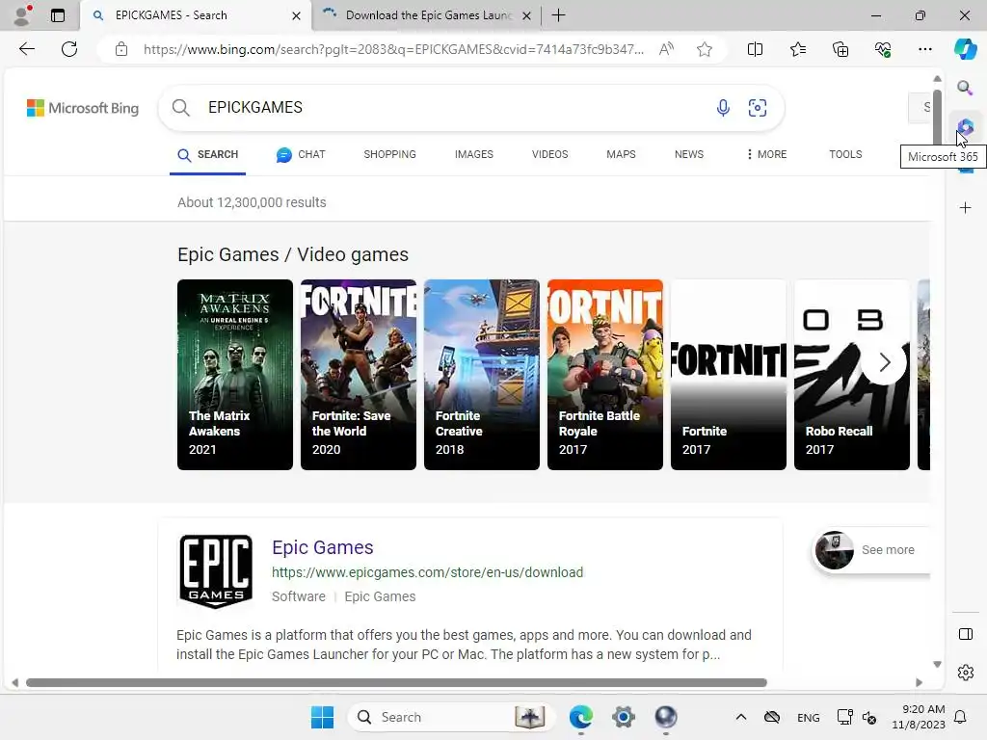Open sidebar Search tool
The width and height of the screenshot is (987, 740).
pyautogui.click(x=965, y=88)
